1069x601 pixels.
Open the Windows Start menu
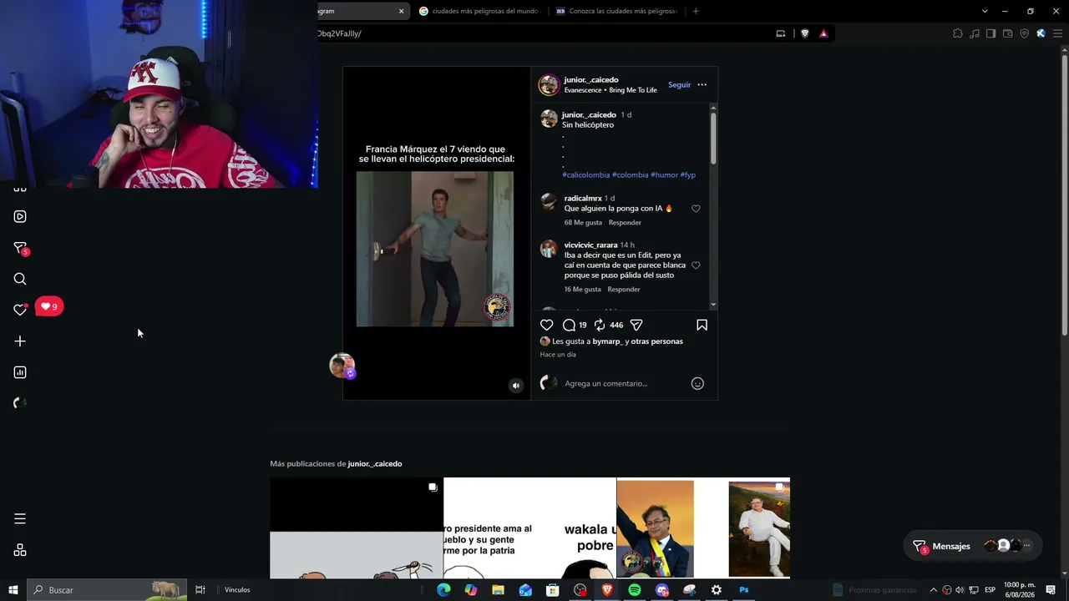point(13,590)
